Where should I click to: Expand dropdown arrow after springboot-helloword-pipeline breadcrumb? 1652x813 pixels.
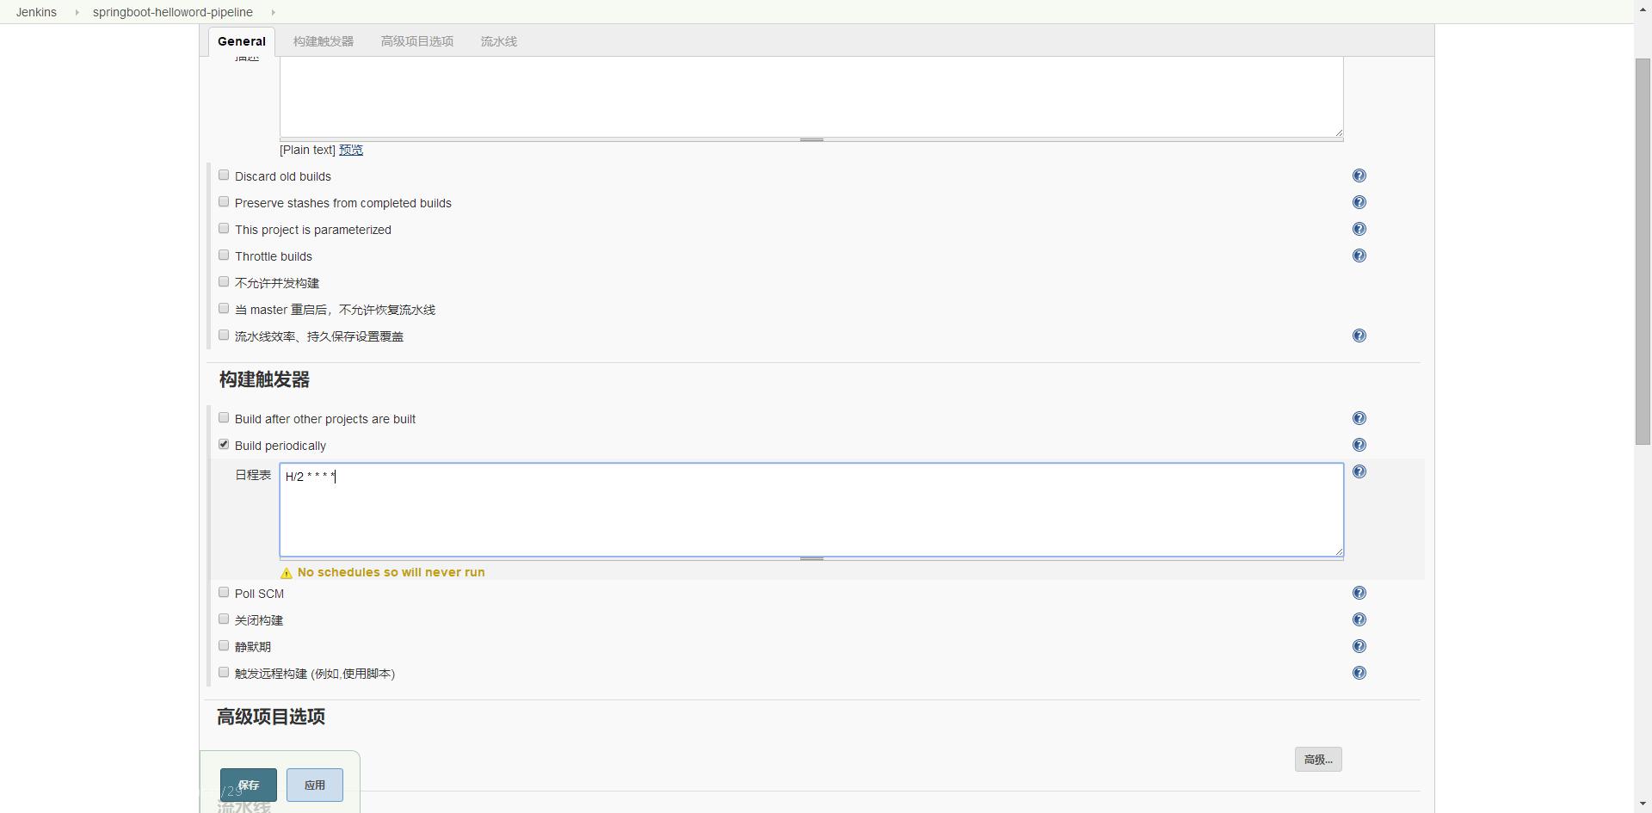tap(273, 12)
